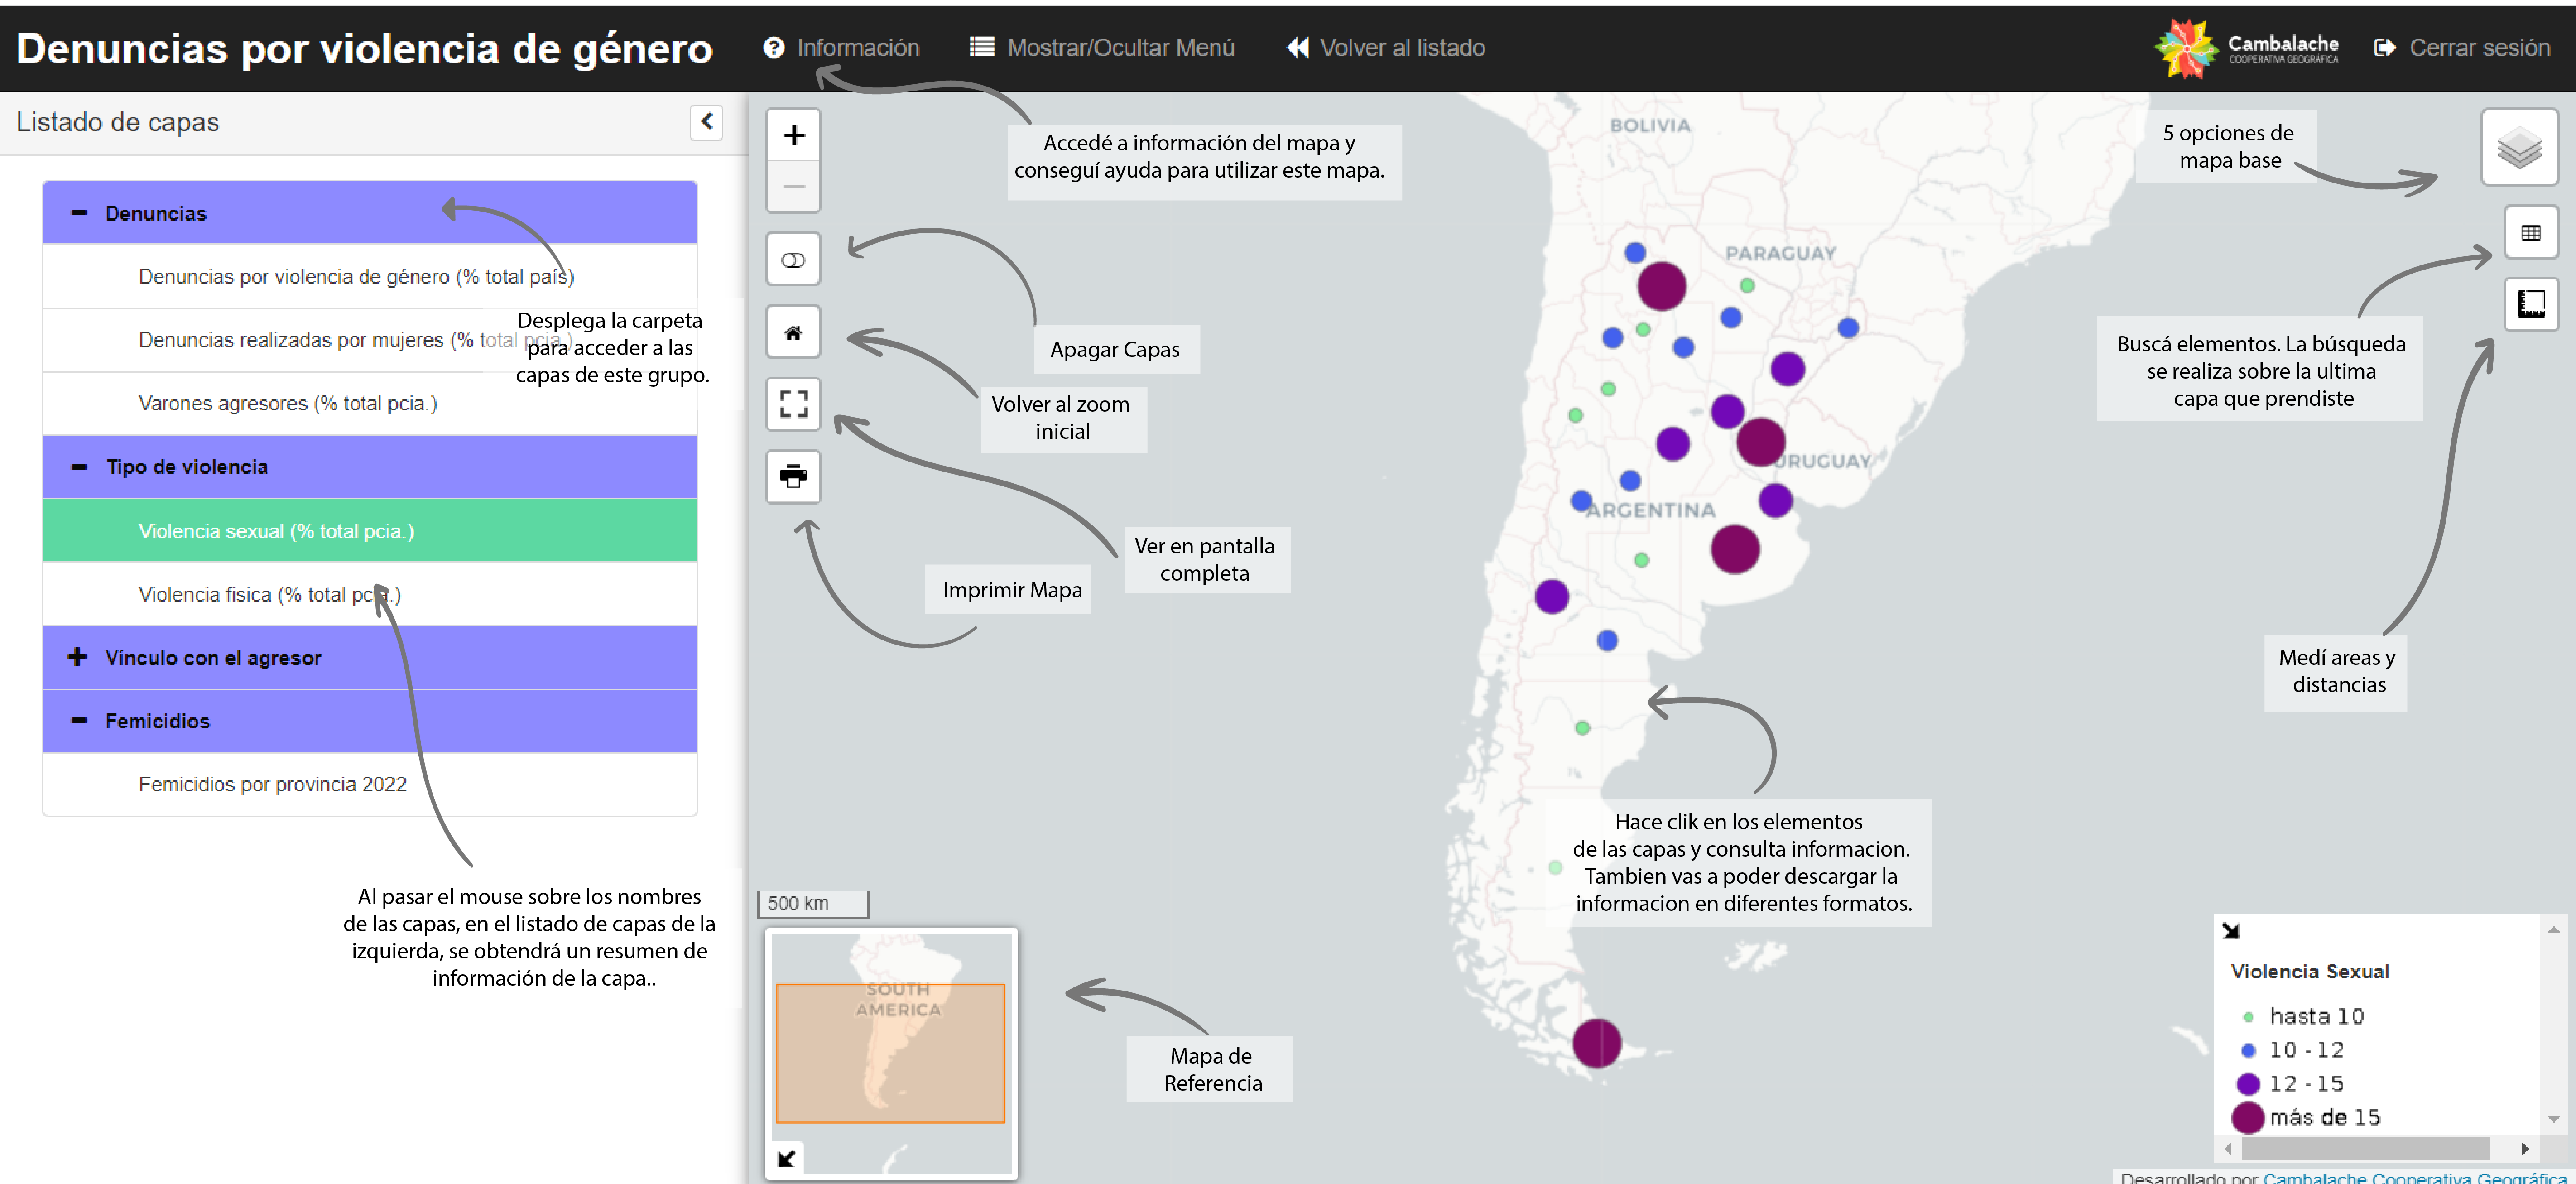Click the orange extent in reference map
The height and width of the screenshot is (1184, 2576).
tap(890, 1053)
